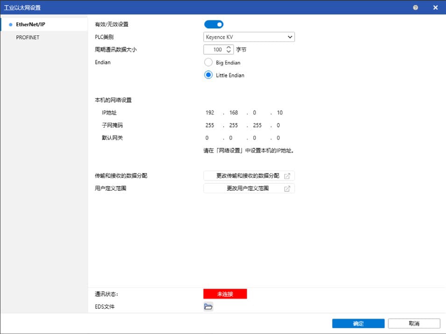Open the EDS file folder icon

tap(208, 306)
